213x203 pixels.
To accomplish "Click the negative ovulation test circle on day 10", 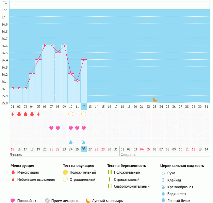I will pyautogui.click(x=71, y=114).
